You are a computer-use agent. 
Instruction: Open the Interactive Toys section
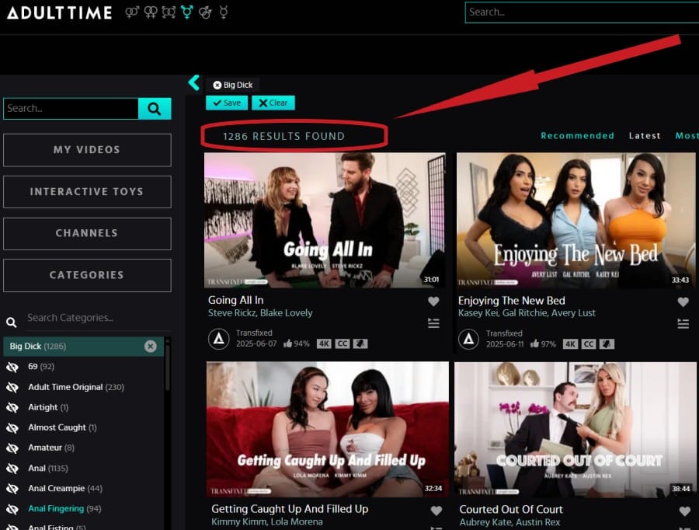(x=87, y=192)
